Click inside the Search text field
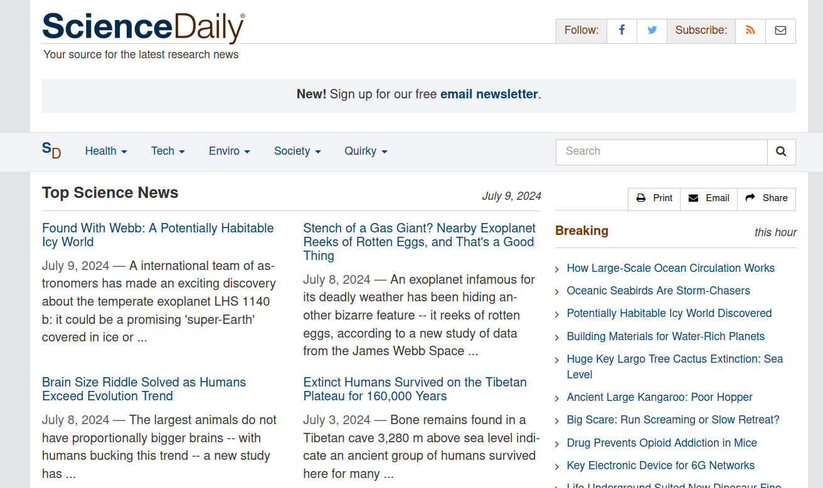This screenshot has width=823, height=488. click(x=661, y=152)
